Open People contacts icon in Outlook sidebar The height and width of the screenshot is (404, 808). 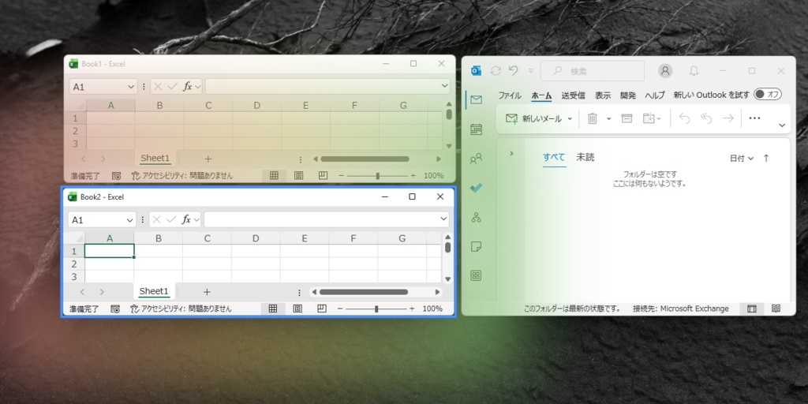[x=476, y=159]
